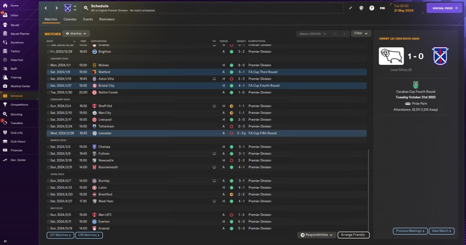This screenshot has width=466, height=245.
Task: Open the Tactics sidebar icon
Action: (x=5, y=51)
